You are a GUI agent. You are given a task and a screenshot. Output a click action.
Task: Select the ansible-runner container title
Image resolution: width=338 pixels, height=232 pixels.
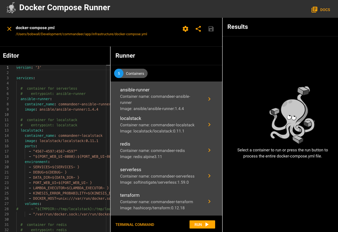tap(135, 90)
